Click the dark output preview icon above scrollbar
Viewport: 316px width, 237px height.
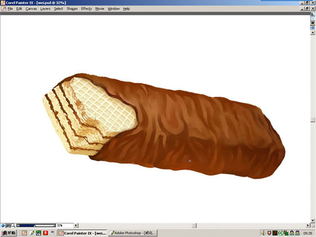click(x=313, y=23)
